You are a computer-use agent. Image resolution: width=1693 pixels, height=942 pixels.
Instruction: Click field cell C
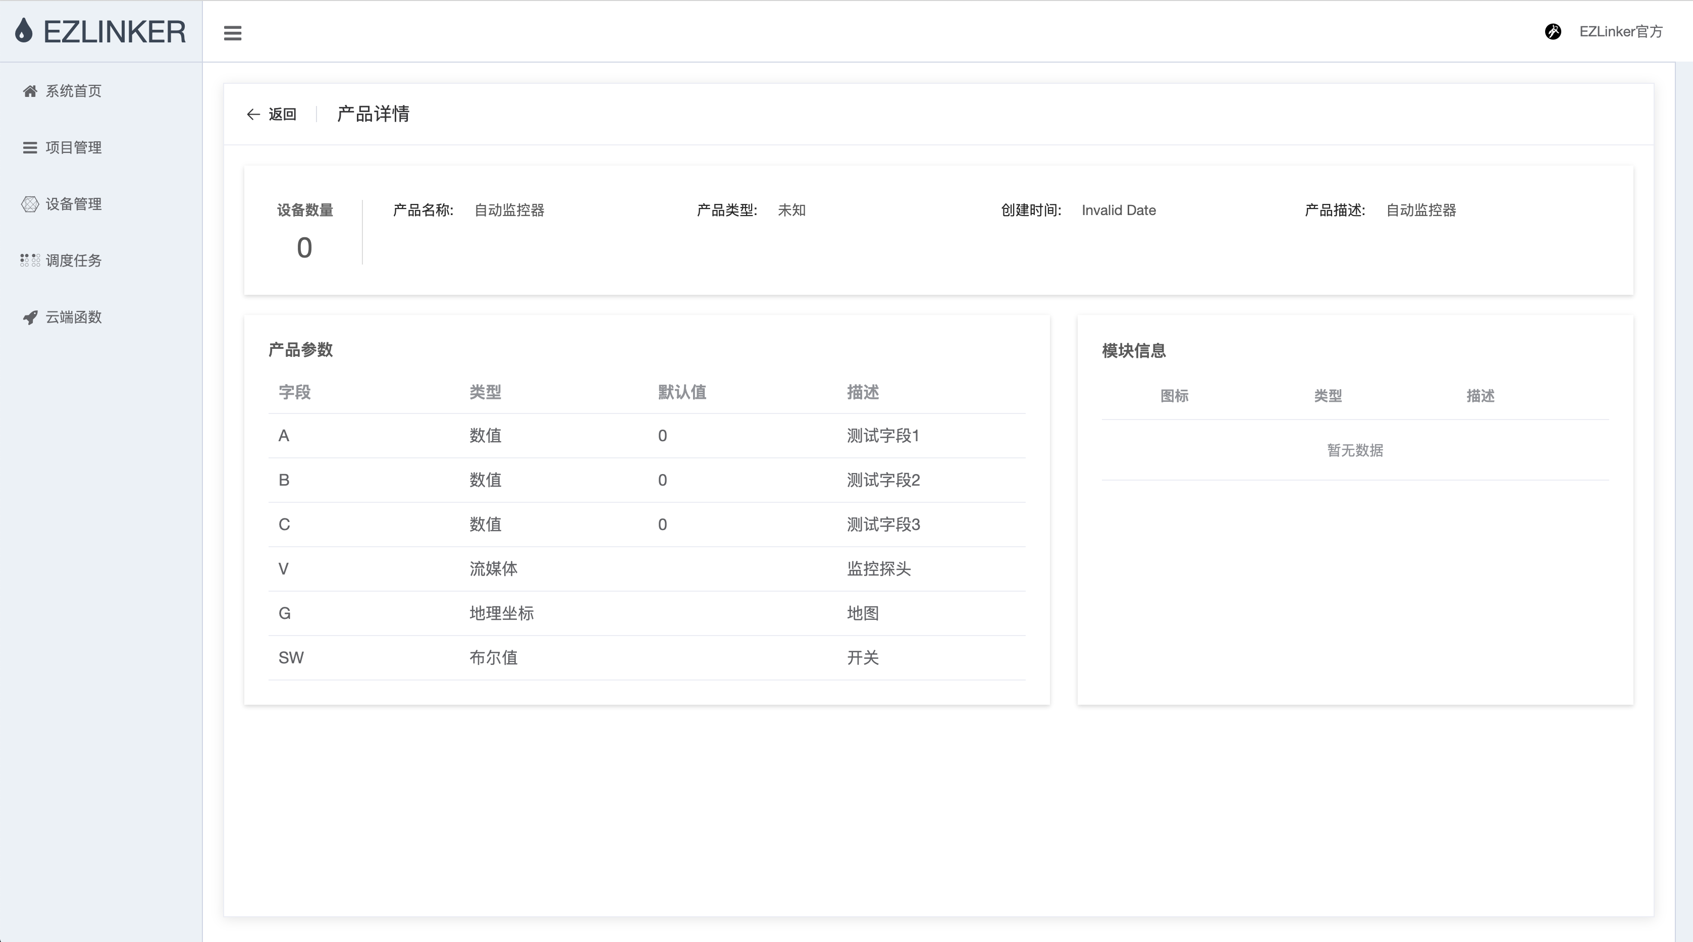click(x=284, y=525)
